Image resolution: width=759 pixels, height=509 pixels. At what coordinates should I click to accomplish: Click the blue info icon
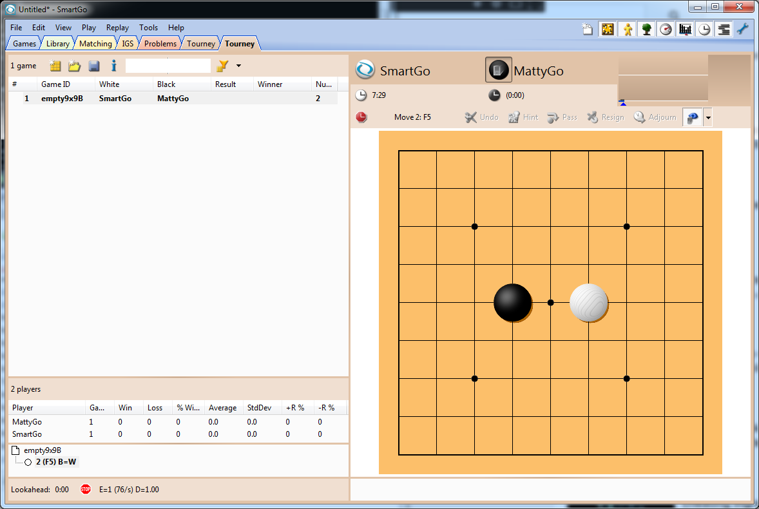pyautogui.click(x=114, y=65)
